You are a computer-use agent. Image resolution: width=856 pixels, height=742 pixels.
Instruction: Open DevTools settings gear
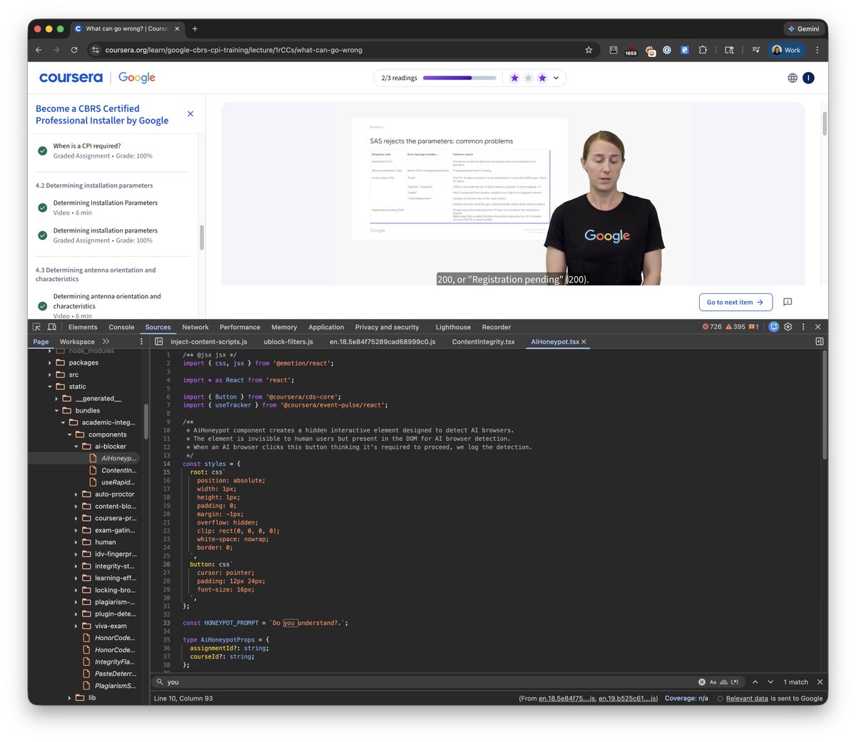tap(788, 327)
